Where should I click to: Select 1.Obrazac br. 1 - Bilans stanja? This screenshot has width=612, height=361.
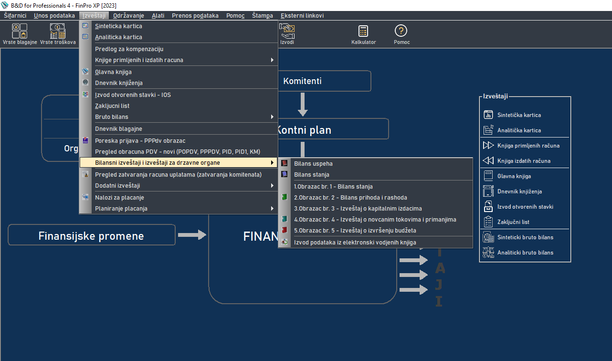(376, 186)
